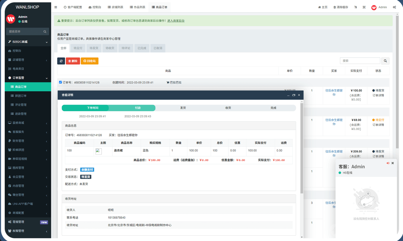Click the 搜索 order search input

click(x=360, y=61)
